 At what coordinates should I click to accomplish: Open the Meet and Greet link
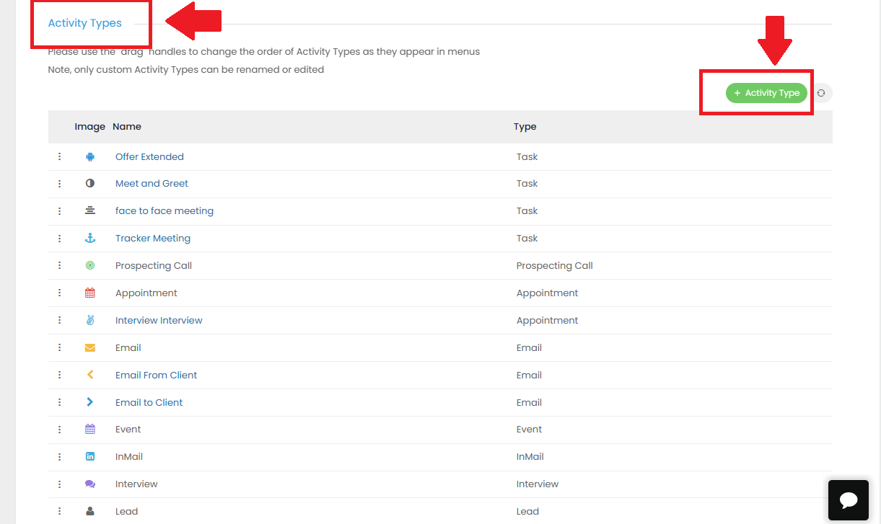152,184
